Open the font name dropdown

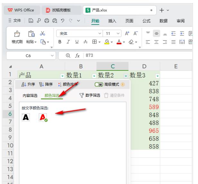[99, 33]
